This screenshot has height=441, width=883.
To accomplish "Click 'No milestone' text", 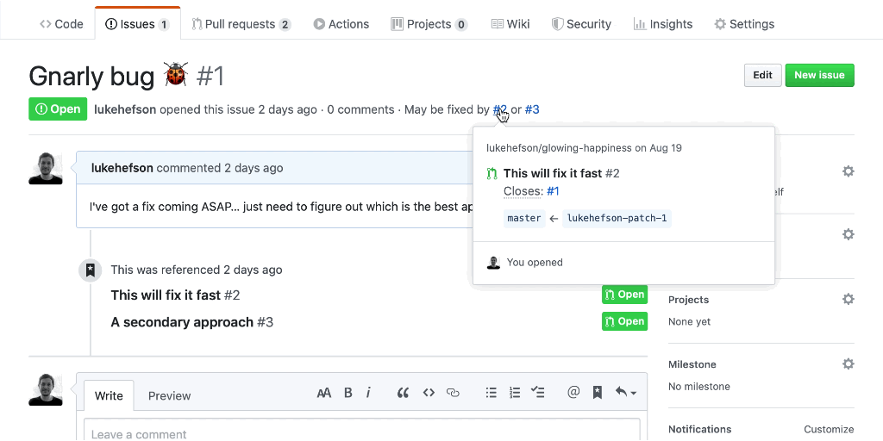I will (698, 387).
